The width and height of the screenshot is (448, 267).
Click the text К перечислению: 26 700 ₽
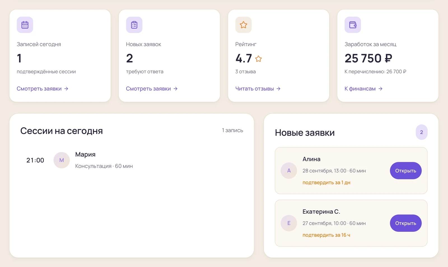click(375, 72)
